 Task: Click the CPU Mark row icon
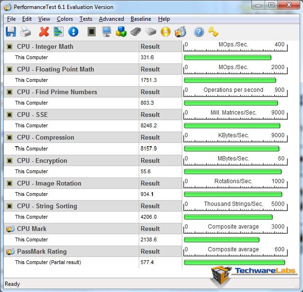coord(10,229)
